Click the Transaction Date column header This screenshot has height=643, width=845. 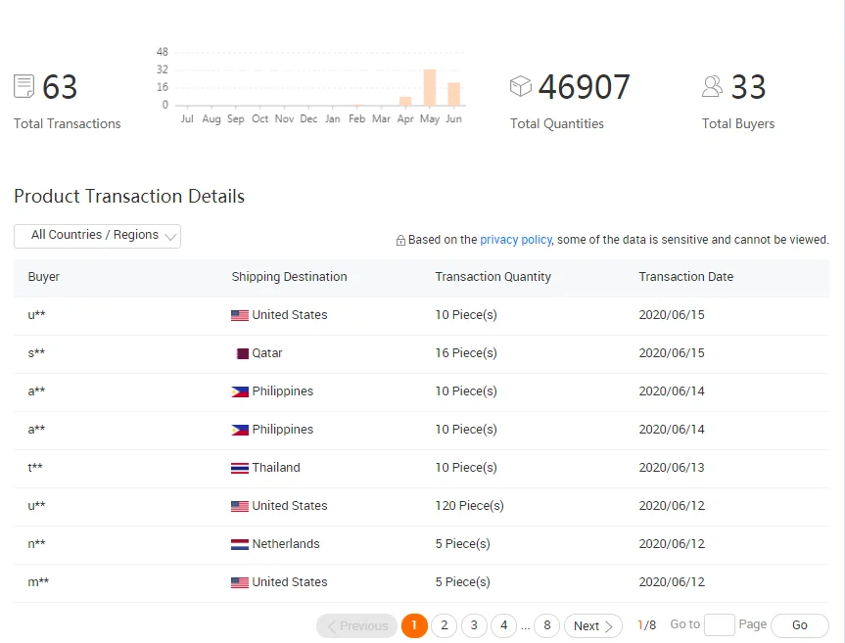point(686,277)
